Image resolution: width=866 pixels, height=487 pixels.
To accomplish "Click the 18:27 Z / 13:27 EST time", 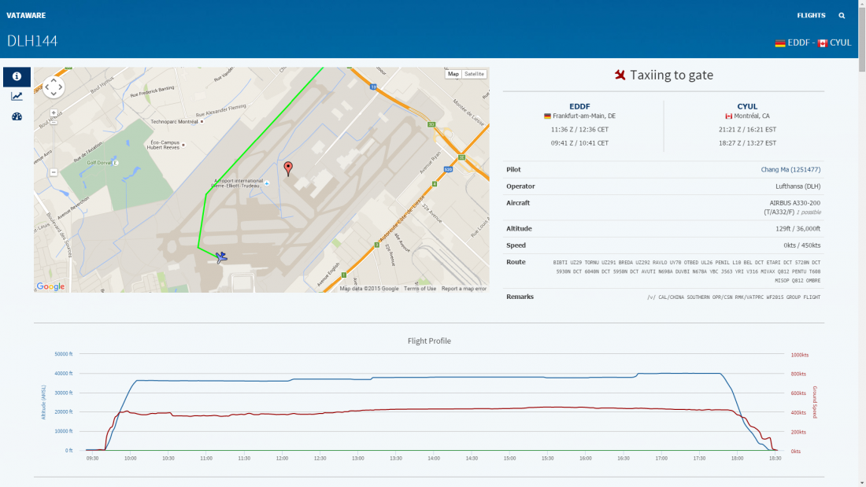I will [747, 143].
